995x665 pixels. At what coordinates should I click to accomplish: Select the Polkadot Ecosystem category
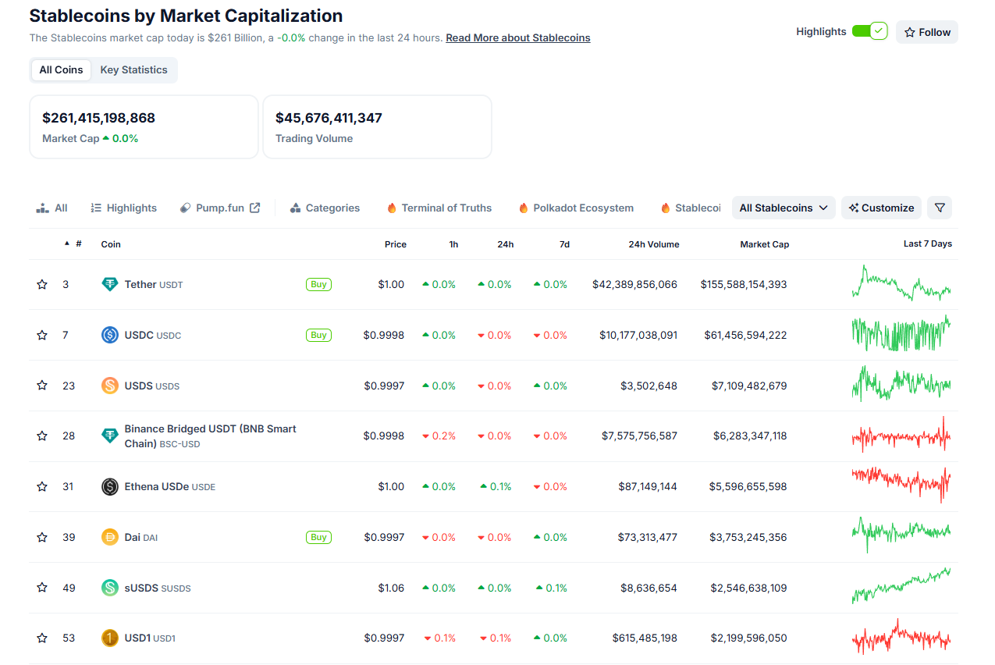tap(576, 208)
